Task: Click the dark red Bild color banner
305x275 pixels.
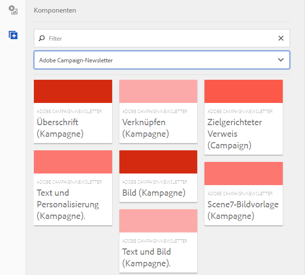Action: point(158,162)
